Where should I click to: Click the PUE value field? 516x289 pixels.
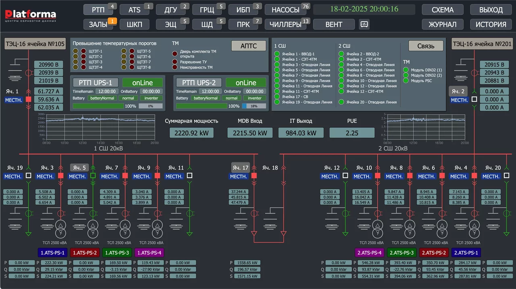[352, 133]
